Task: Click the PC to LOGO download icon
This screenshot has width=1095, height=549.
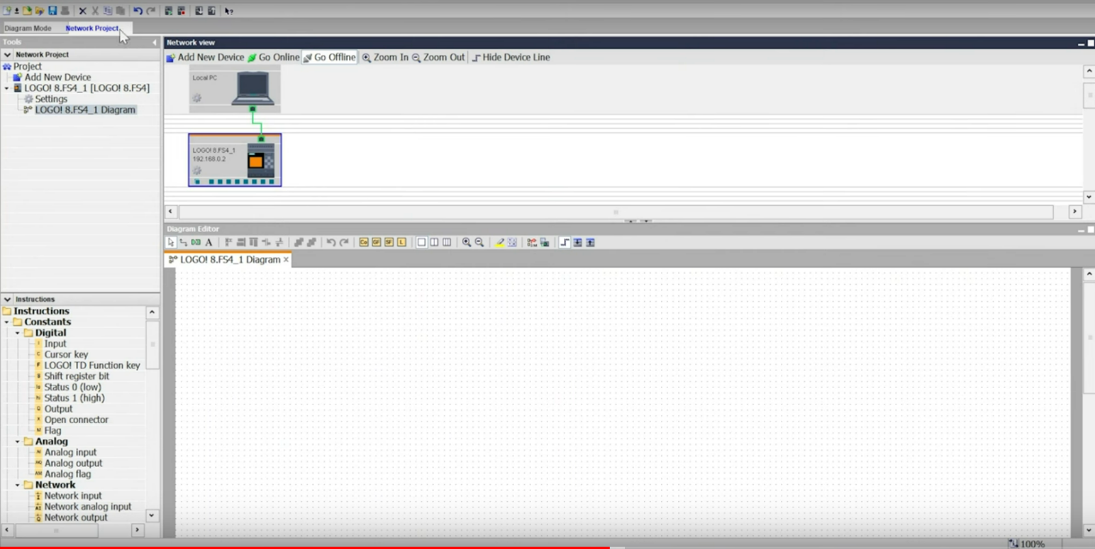Action: coord(198,11)
